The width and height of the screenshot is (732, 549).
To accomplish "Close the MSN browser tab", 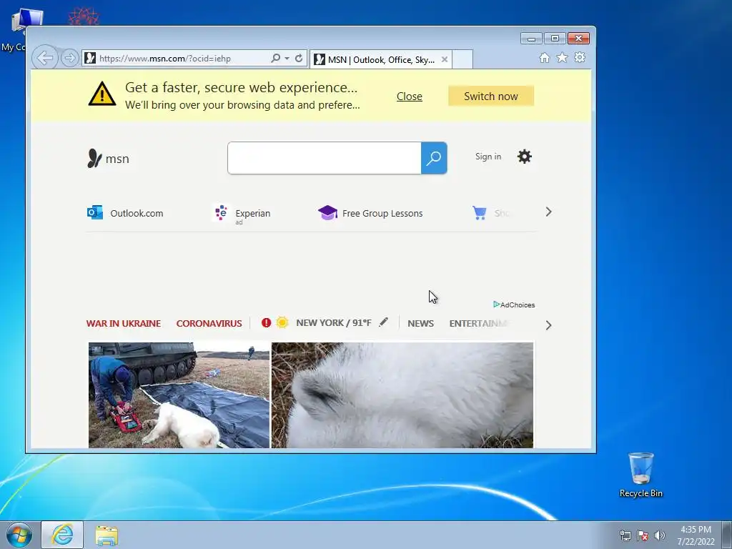I will pyautogui.click(x=445, y=59).
